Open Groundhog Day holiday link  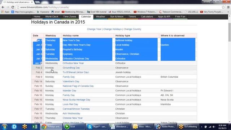pyautogui.click(x=71, y=68)
